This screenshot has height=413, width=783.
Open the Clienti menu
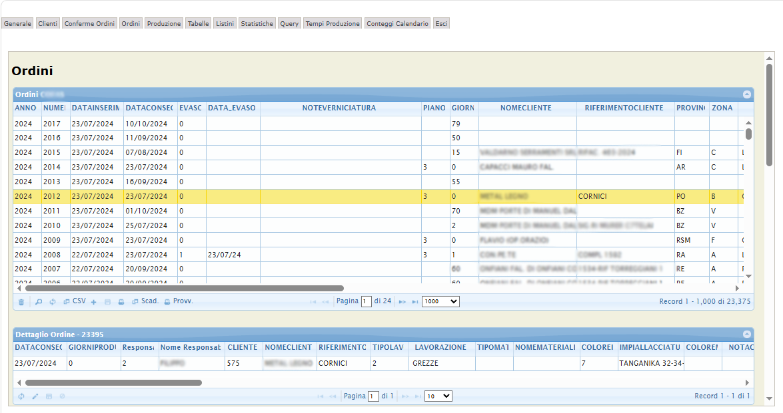48,23
